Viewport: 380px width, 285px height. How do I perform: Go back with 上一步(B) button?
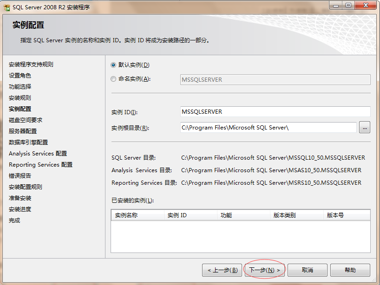(222, 270)
